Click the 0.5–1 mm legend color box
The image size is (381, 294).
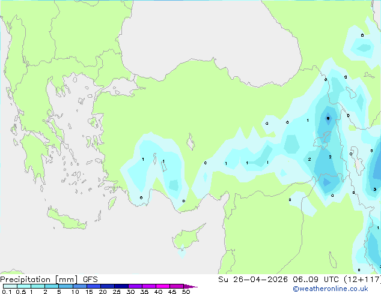[24, 286]
